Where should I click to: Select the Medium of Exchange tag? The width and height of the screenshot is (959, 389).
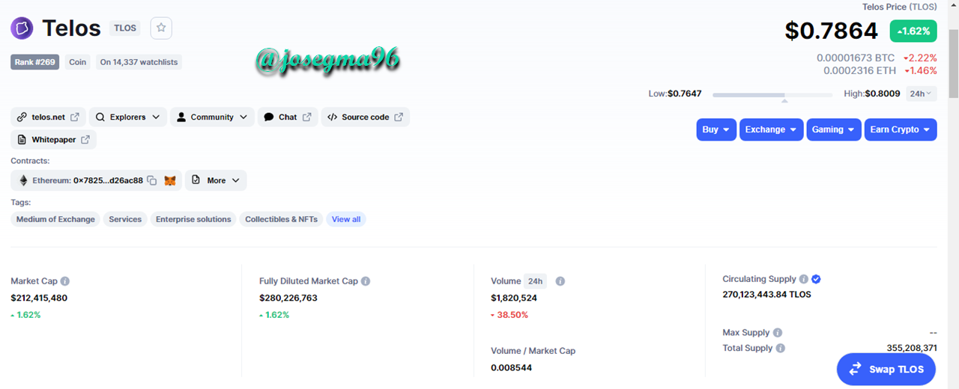tap(55, 219)
